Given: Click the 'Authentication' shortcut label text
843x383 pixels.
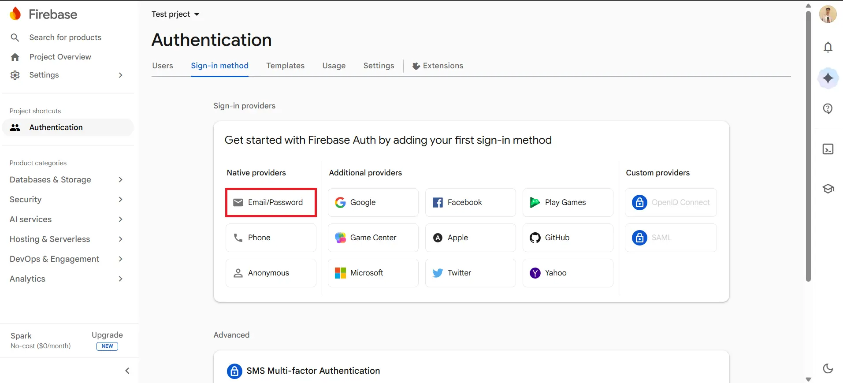Looking at the screenshot, I should (56, 127).
